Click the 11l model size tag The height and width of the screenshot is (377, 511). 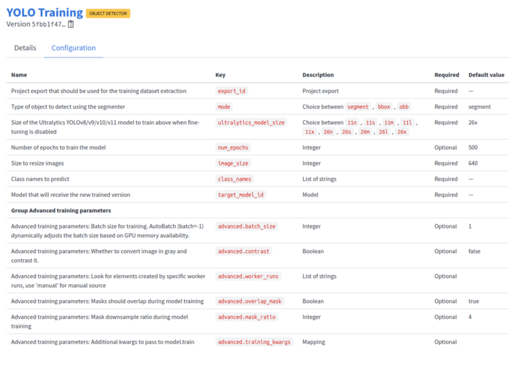(407, 122)
